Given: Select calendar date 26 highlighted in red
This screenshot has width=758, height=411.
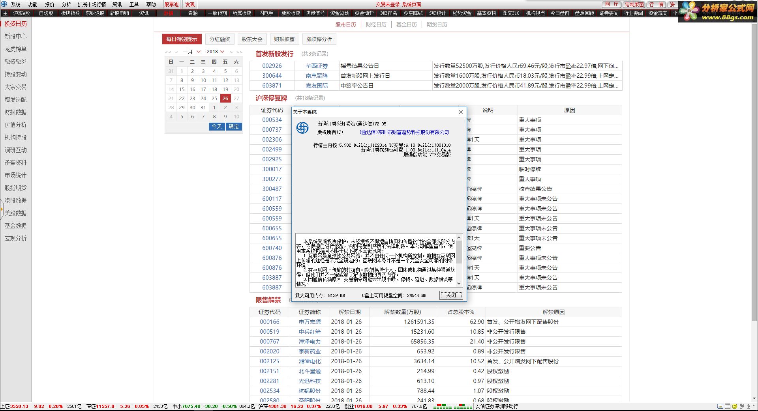Looking at the screenshot, I should coord(225,99).
